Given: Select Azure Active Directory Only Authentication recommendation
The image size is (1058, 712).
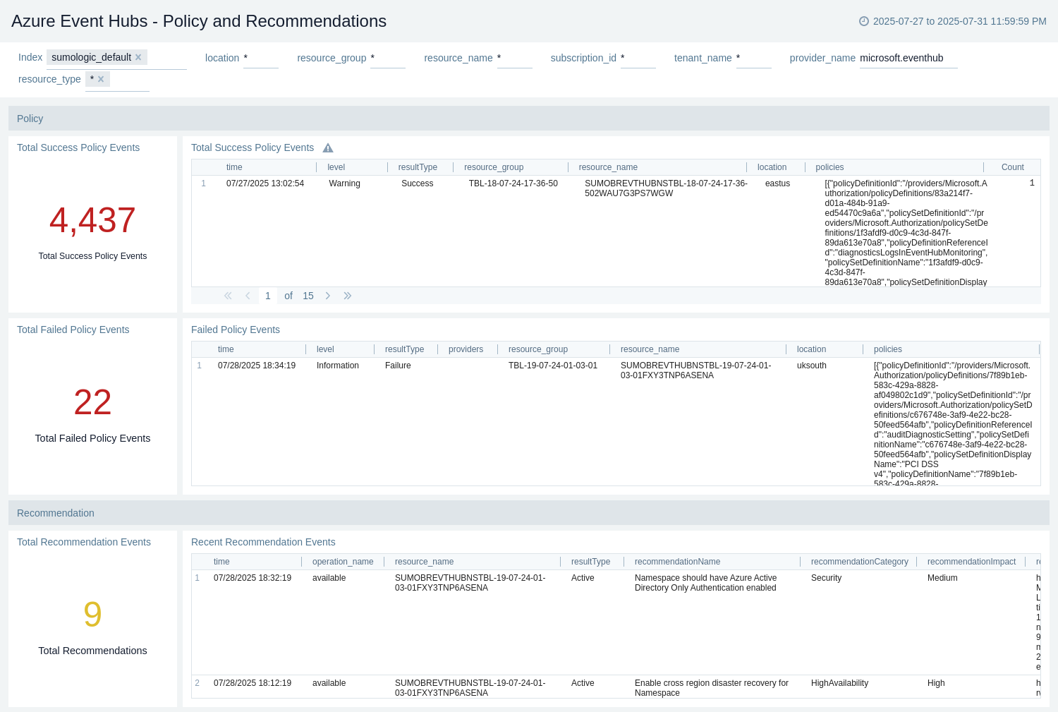Looking at the screenshot, I should [705, 583].
